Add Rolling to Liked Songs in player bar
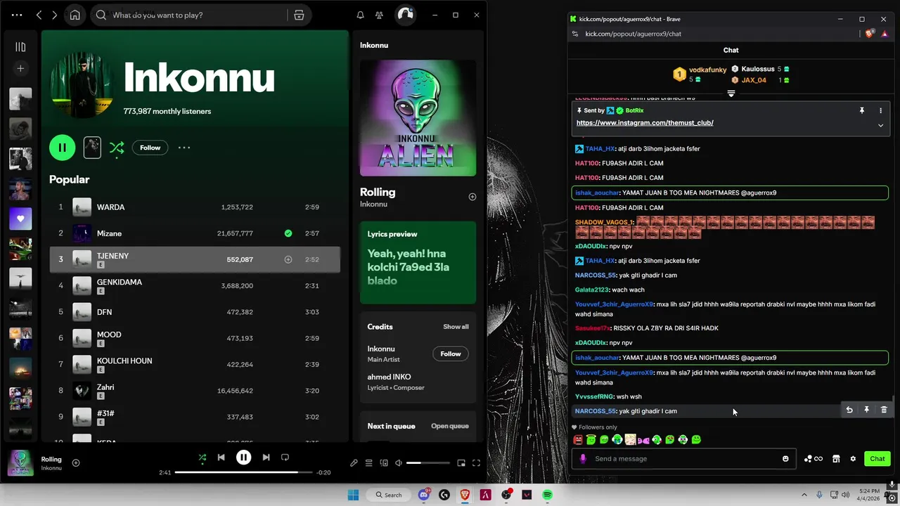The height and width of the screenshot is (506, 900). pyautogui.click(x=76, y=462)
